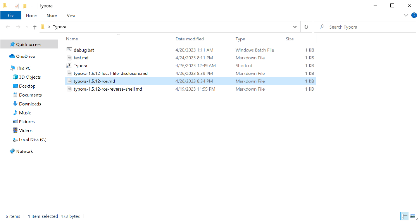Click the typora-1.5.12-rce-reverse-shell.md file icon
The height and width of the screenshot is (221, 419).
click(x=69, y=89)
